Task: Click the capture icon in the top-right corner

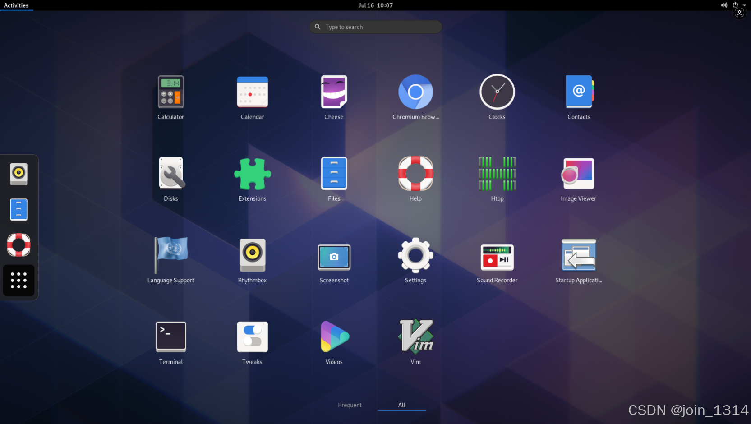Action: (x=740, y=13)
